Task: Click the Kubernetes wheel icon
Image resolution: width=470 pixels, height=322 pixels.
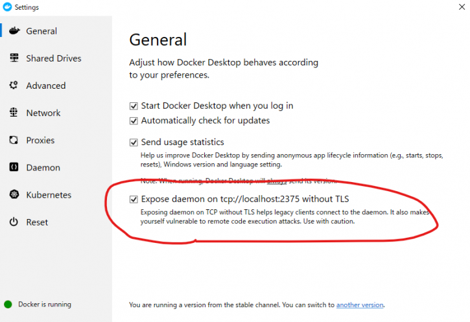Action: [x=14, y=194]
